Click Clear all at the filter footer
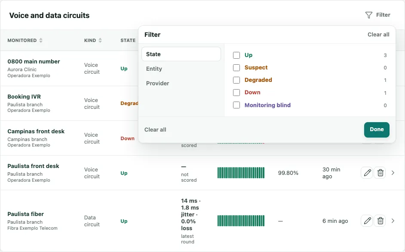 (155, 130)
